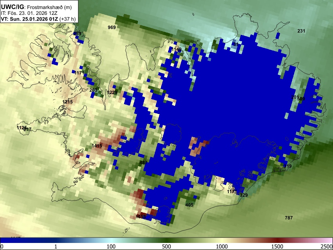333x250 pixels.
Task: Select the 1149 freezing level value
Action: 177,49
